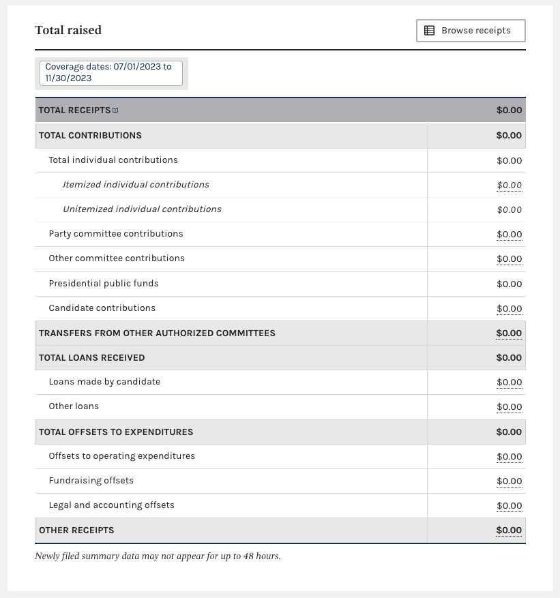Select the Legal and accounting offsets label
This screenshot has height=598, width=560.
coord(112,505)
